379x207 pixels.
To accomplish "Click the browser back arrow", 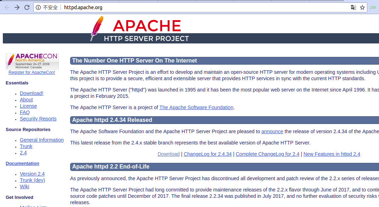I will (7, 7).
